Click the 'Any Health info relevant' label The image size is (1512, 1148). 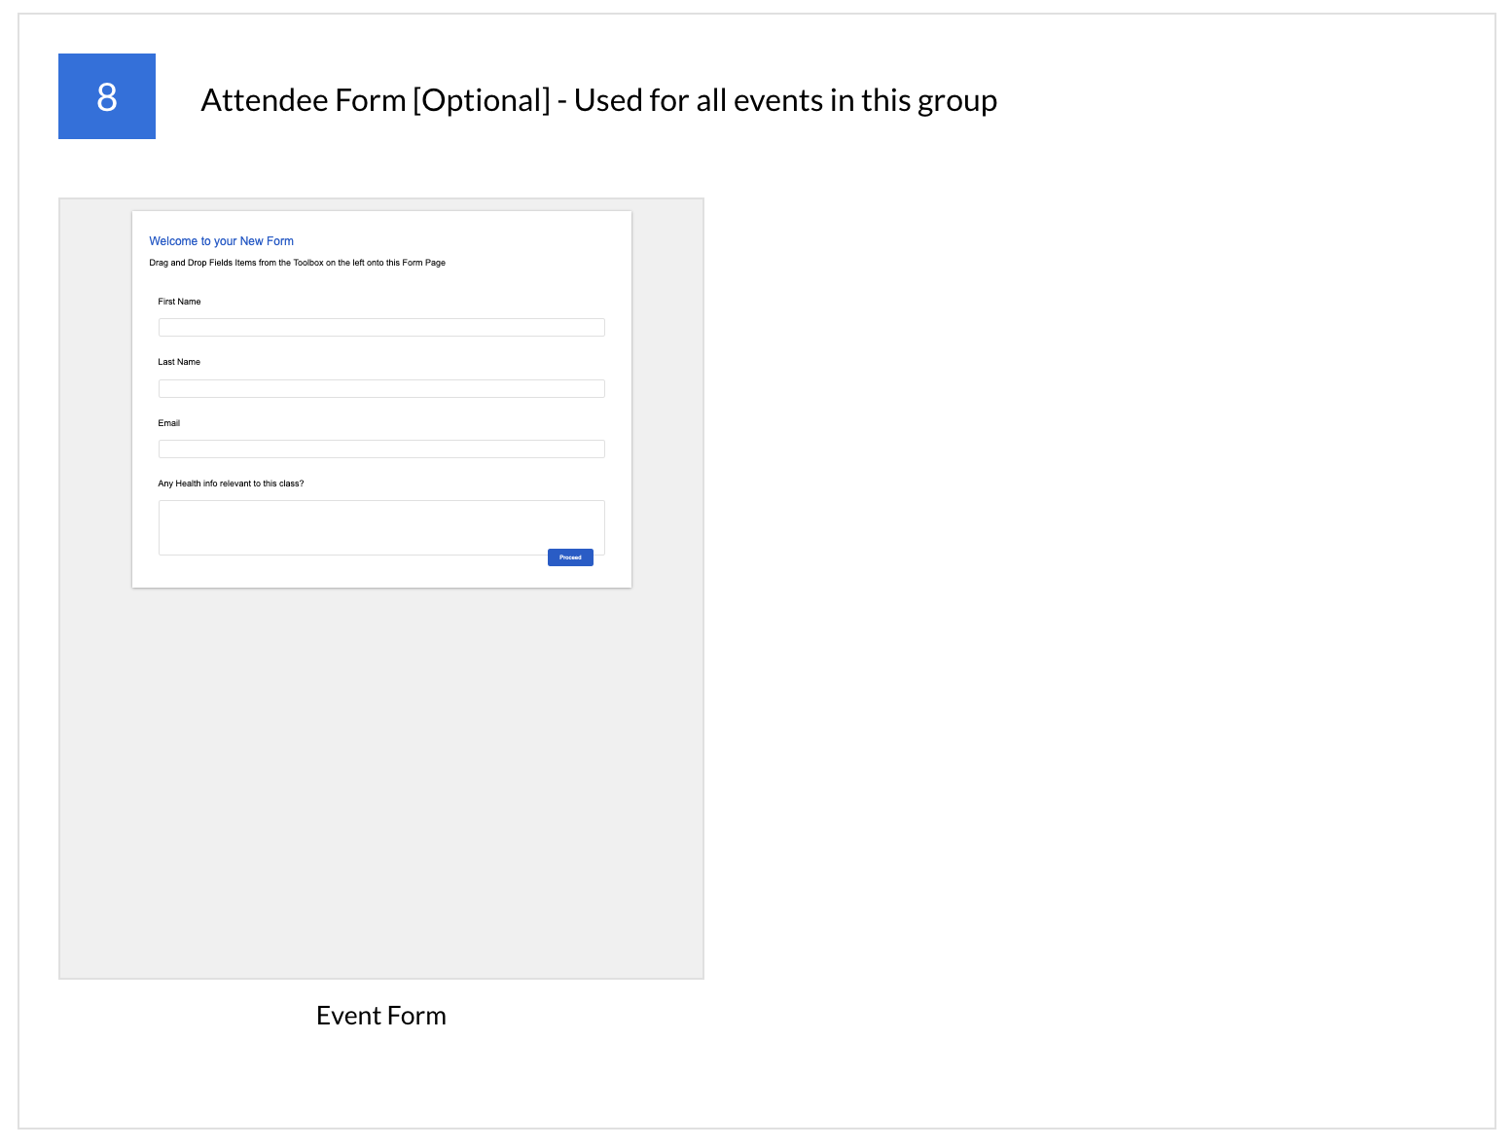click(231, 484)
